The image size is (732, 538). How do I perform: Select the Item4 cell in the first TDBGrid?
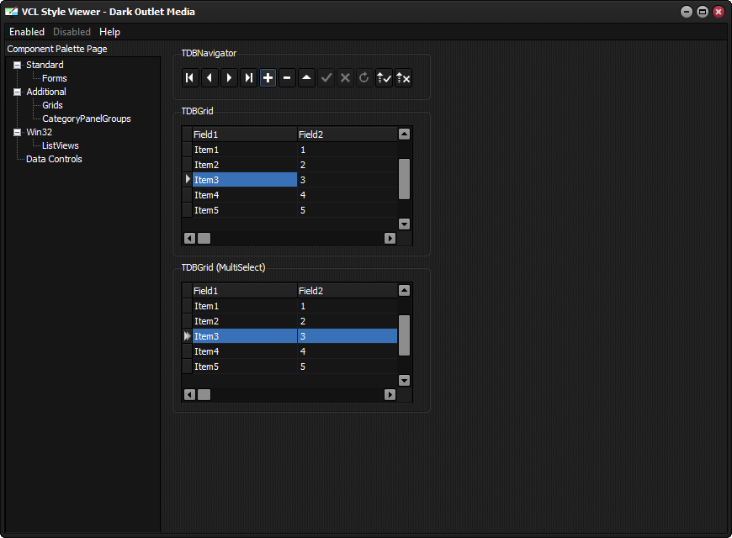[245, 195]
